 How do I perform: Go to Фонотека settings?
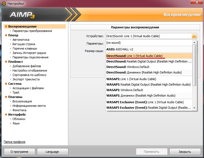click(x=19, y=110)
